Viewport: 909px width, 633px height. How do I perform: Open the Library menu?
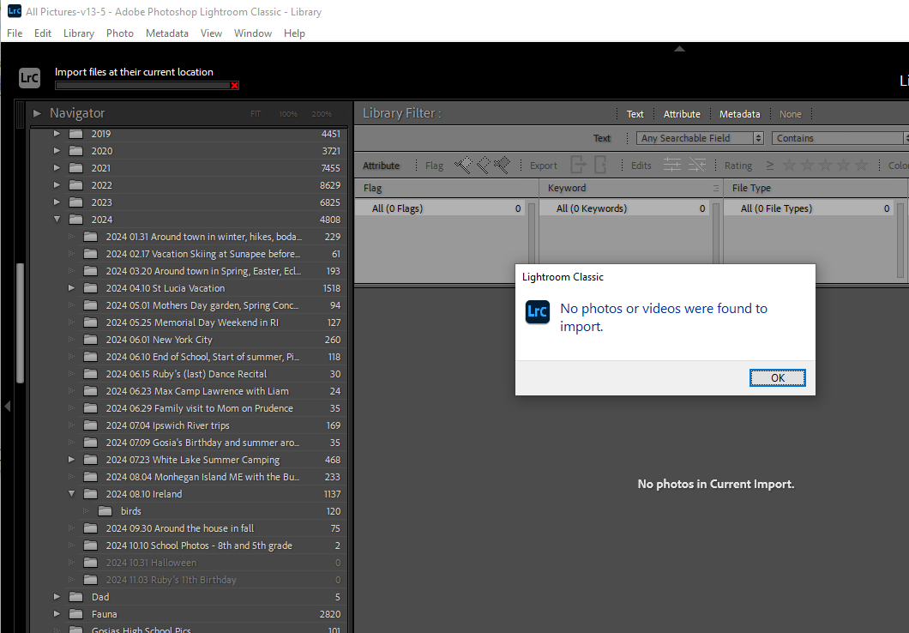78,33
